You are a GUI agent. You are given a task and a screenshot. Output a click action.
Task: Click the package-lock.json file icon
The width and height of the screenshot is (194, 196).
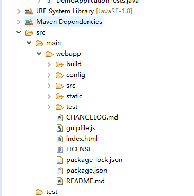(x=59, y=160)
